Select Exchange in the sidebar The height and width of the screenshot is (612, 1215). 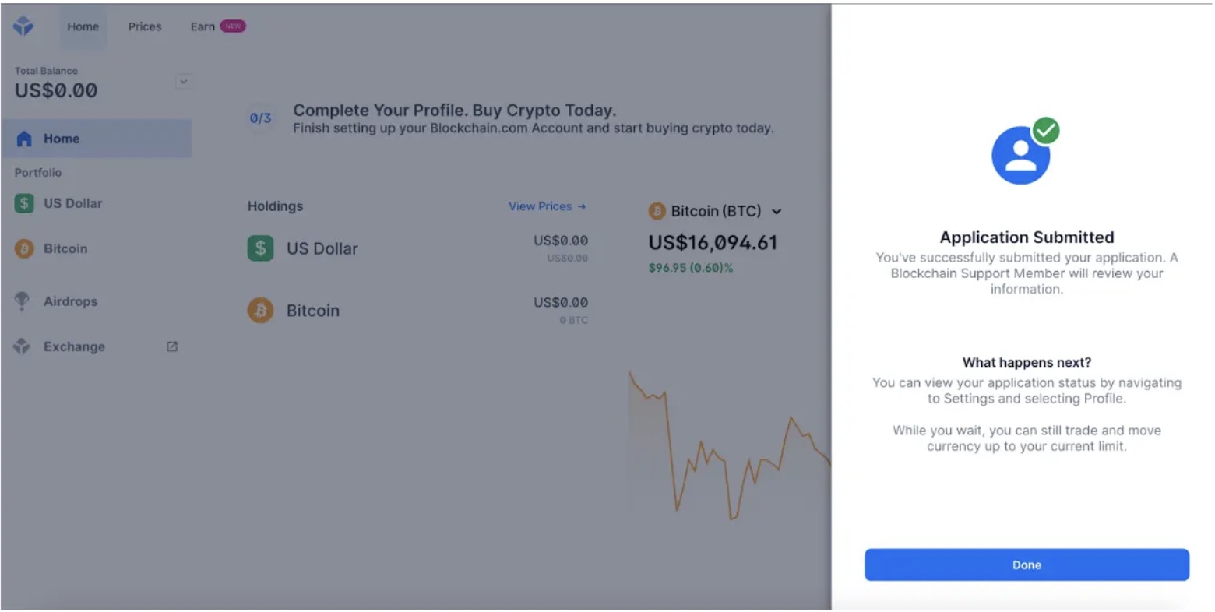(x=74, y=346)
